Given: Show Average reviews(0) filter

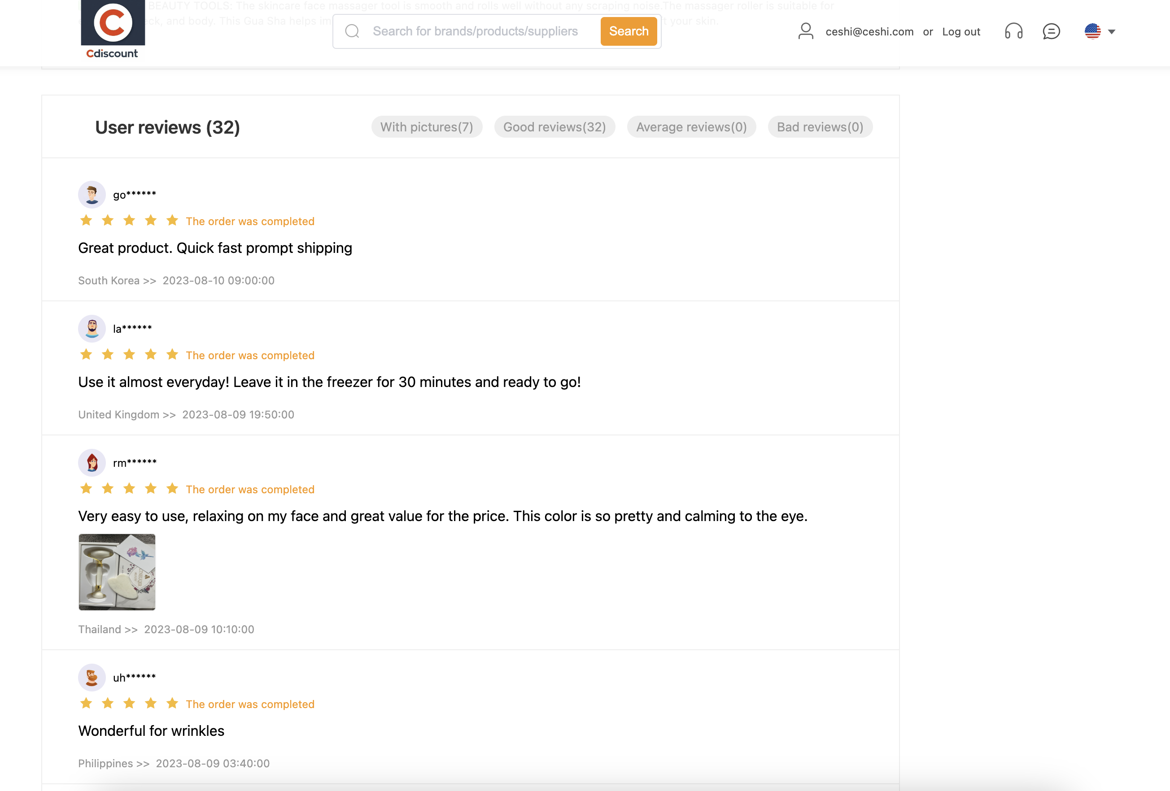Looking at the screenshot, I should [x=691, y=127].
